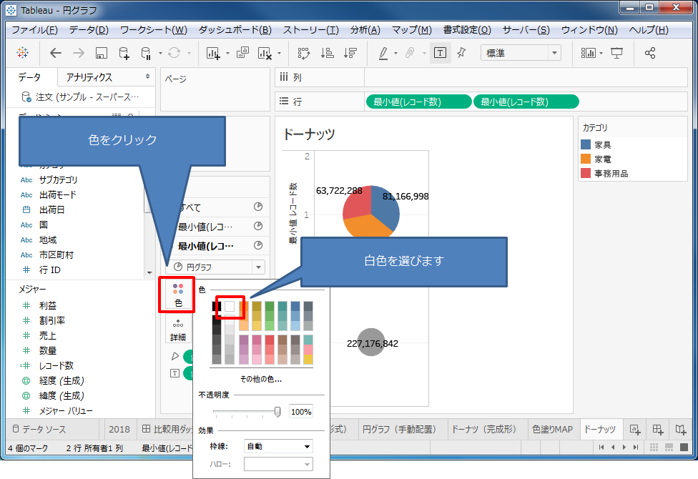
Task: Click the add new data source icon
Action: (x=124, y=53)
